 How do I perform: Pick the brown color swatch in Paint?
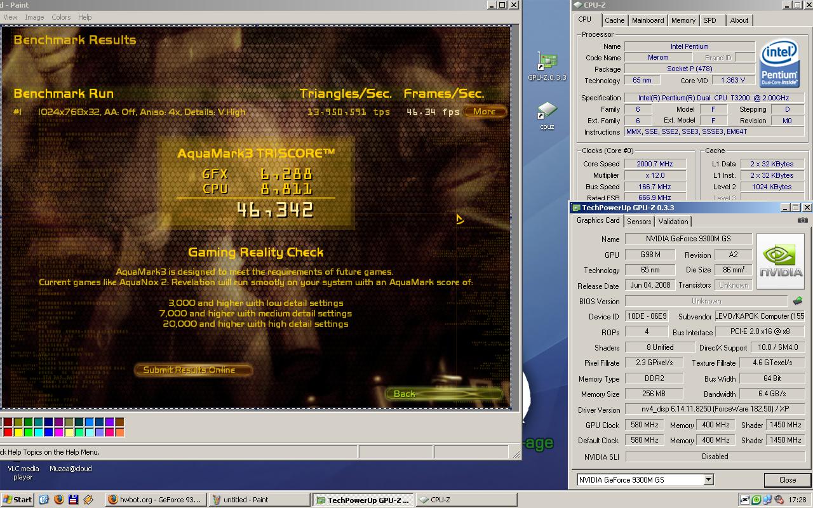[x=120, y=422]
